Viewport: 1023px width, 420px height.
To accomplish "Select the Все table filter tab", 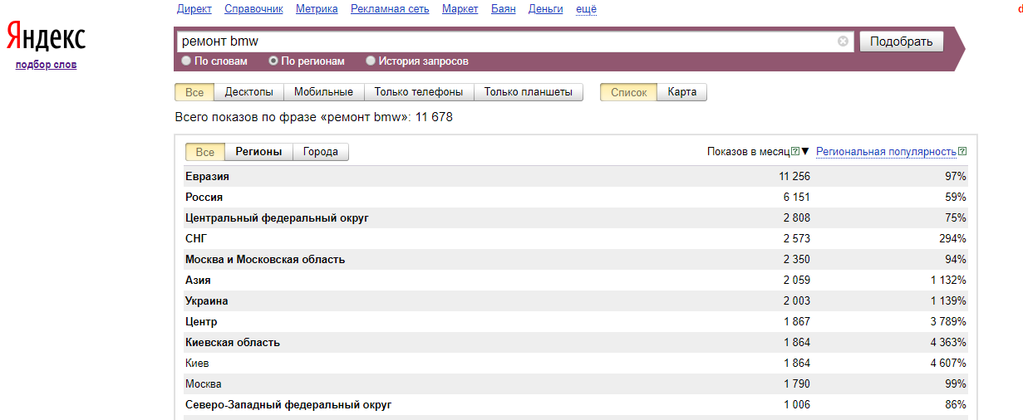I will click(x=205, y=152).
